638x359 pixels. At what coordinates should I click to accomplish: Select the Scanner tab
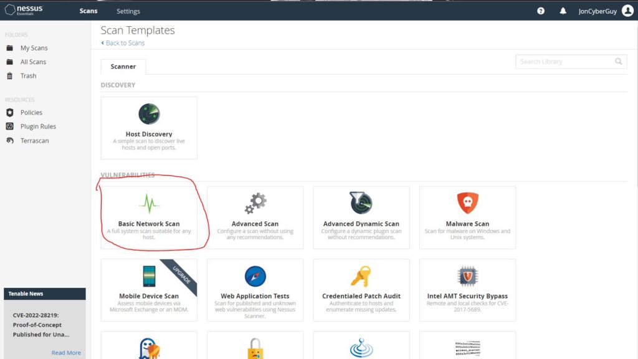(x=123, y=66)
